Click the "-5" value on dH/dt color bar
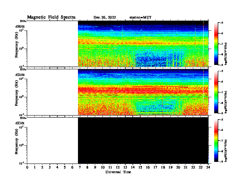248x192 pixels. 222,23
